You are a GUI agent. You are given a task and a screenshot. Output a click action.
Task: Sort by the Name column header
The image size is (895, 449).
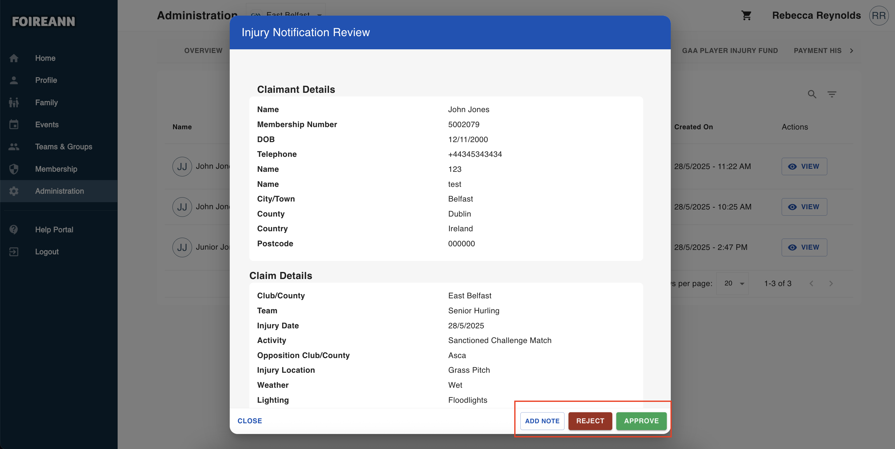click(182, 127)
